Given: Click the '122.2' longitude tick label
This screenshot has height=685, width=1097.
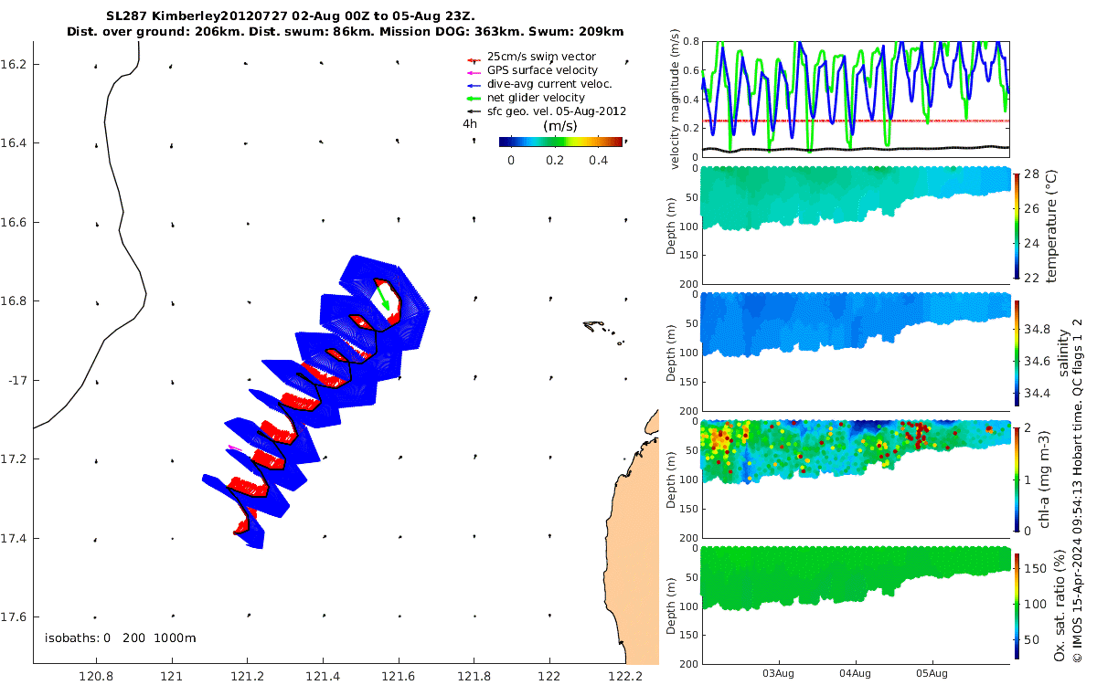Looking at the screenshot, I should pos(624,676).
